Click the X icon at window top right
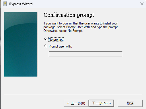Viewport: 146px width, 109px height. (x=142, y=4)
